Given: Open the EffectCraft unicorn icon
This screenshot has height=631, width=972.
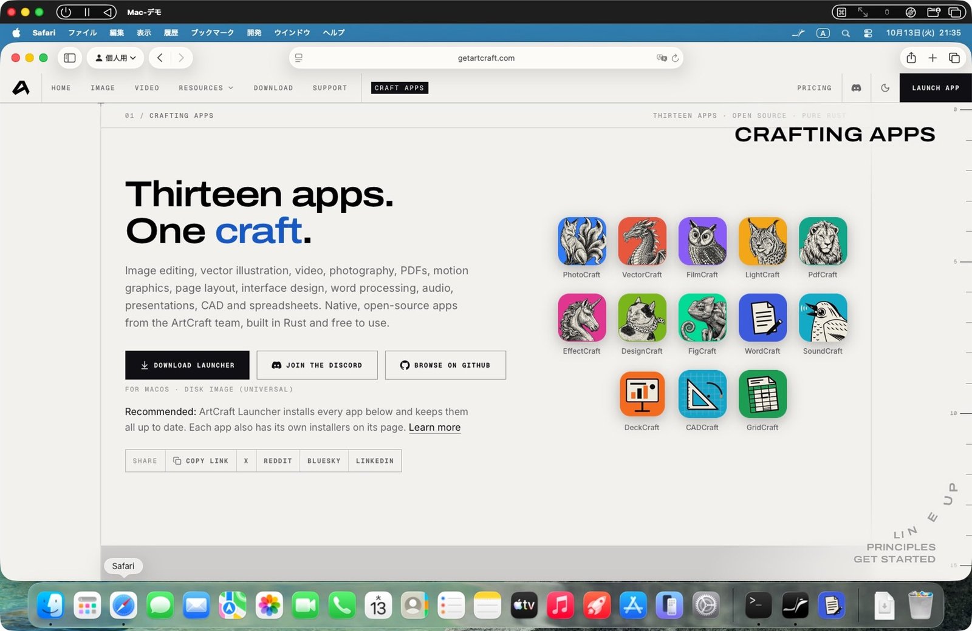Looking at the screenshot, I should (x=581, y=317).
